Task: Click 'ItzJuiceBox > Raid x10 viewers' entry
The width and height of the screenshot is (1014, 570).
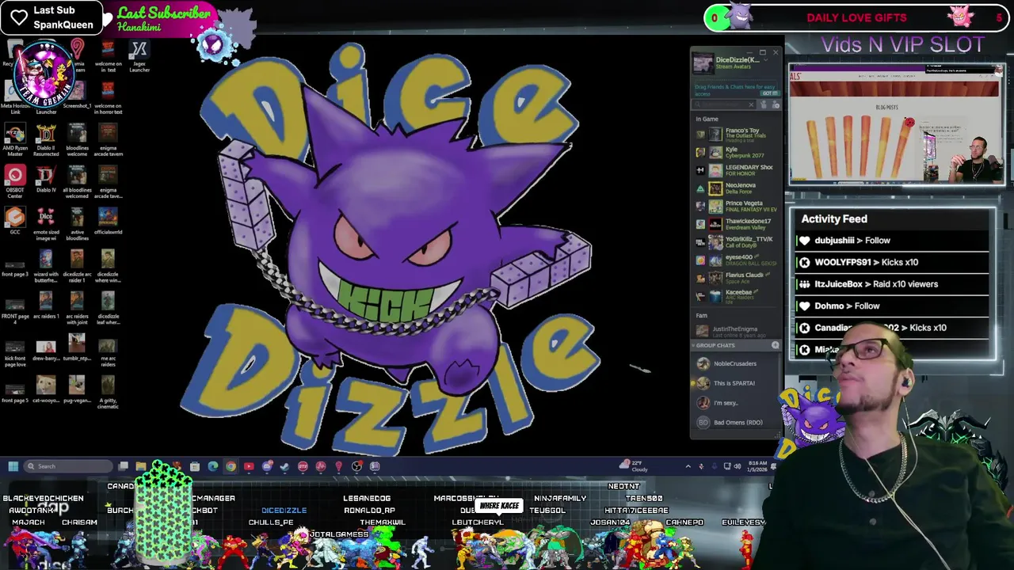Action: (893, 284)
